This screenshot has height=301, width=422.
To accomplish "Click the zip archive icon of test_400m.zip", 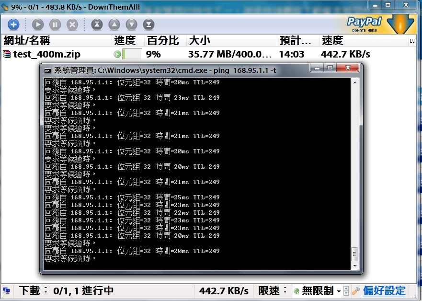I will tap(7, 54).
